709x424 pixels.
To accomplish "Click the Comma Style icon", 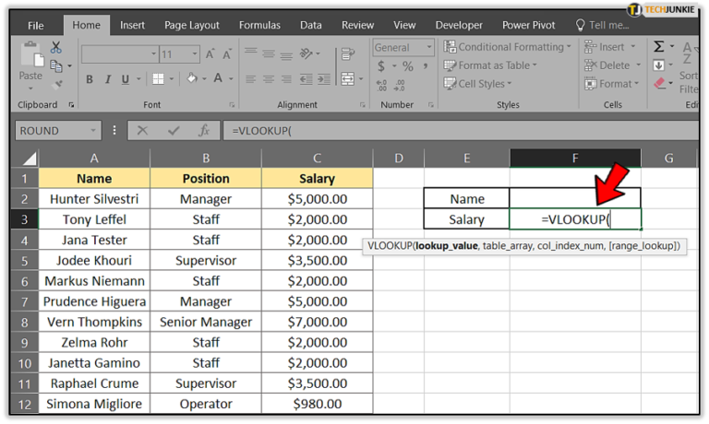I will tap(425, 66).
